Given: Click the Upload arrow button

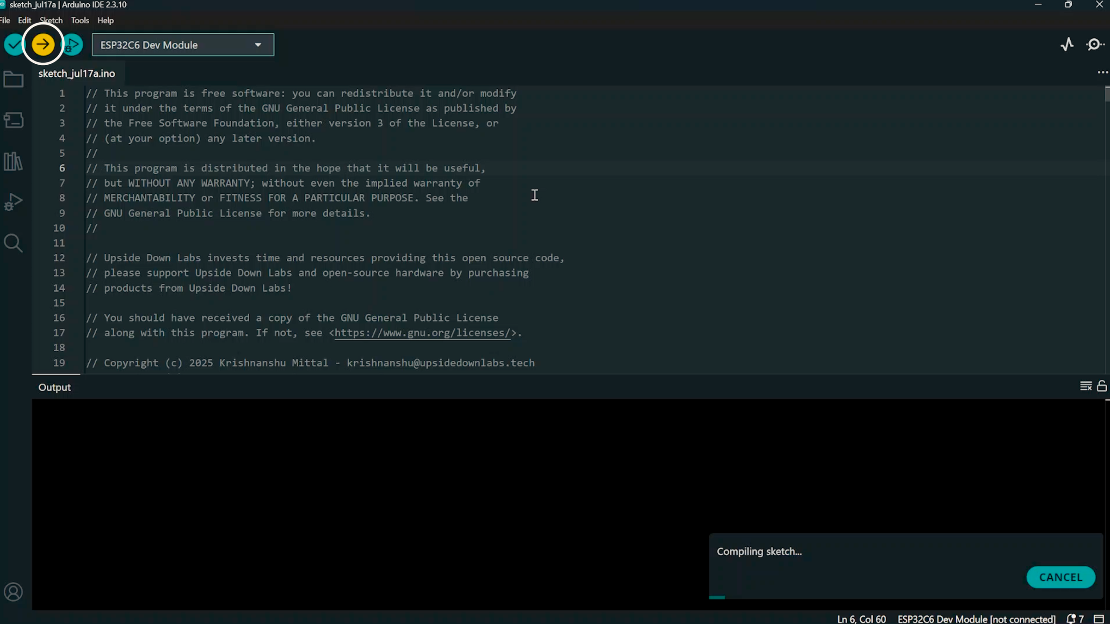Looking at the screenshot, I should pyautogui.click(x=43, y=45).
